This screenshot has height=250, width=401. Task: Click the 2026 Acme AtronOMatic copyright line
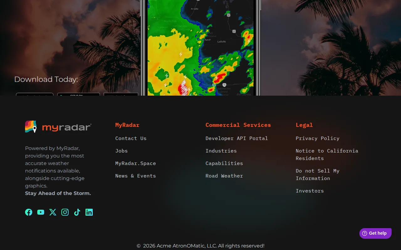coord(200,246)
